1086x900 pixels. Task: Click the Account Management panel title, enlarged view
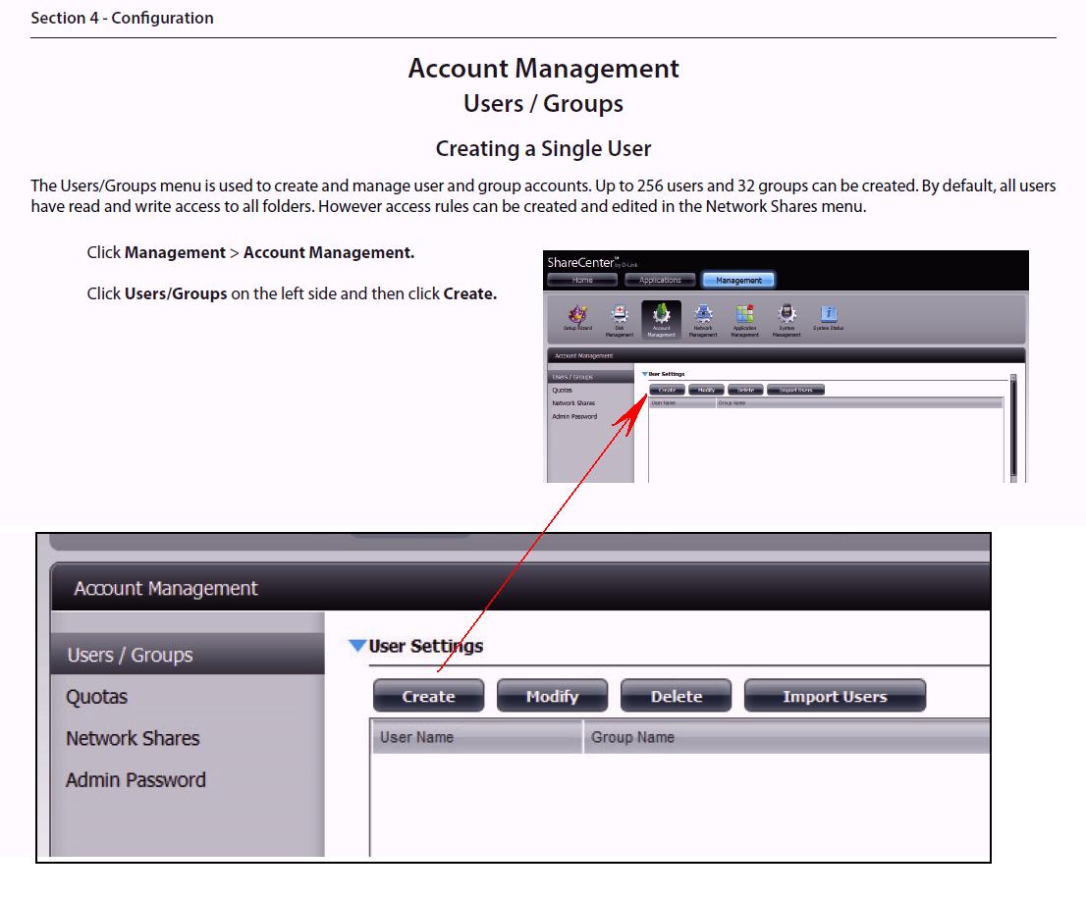166,589
